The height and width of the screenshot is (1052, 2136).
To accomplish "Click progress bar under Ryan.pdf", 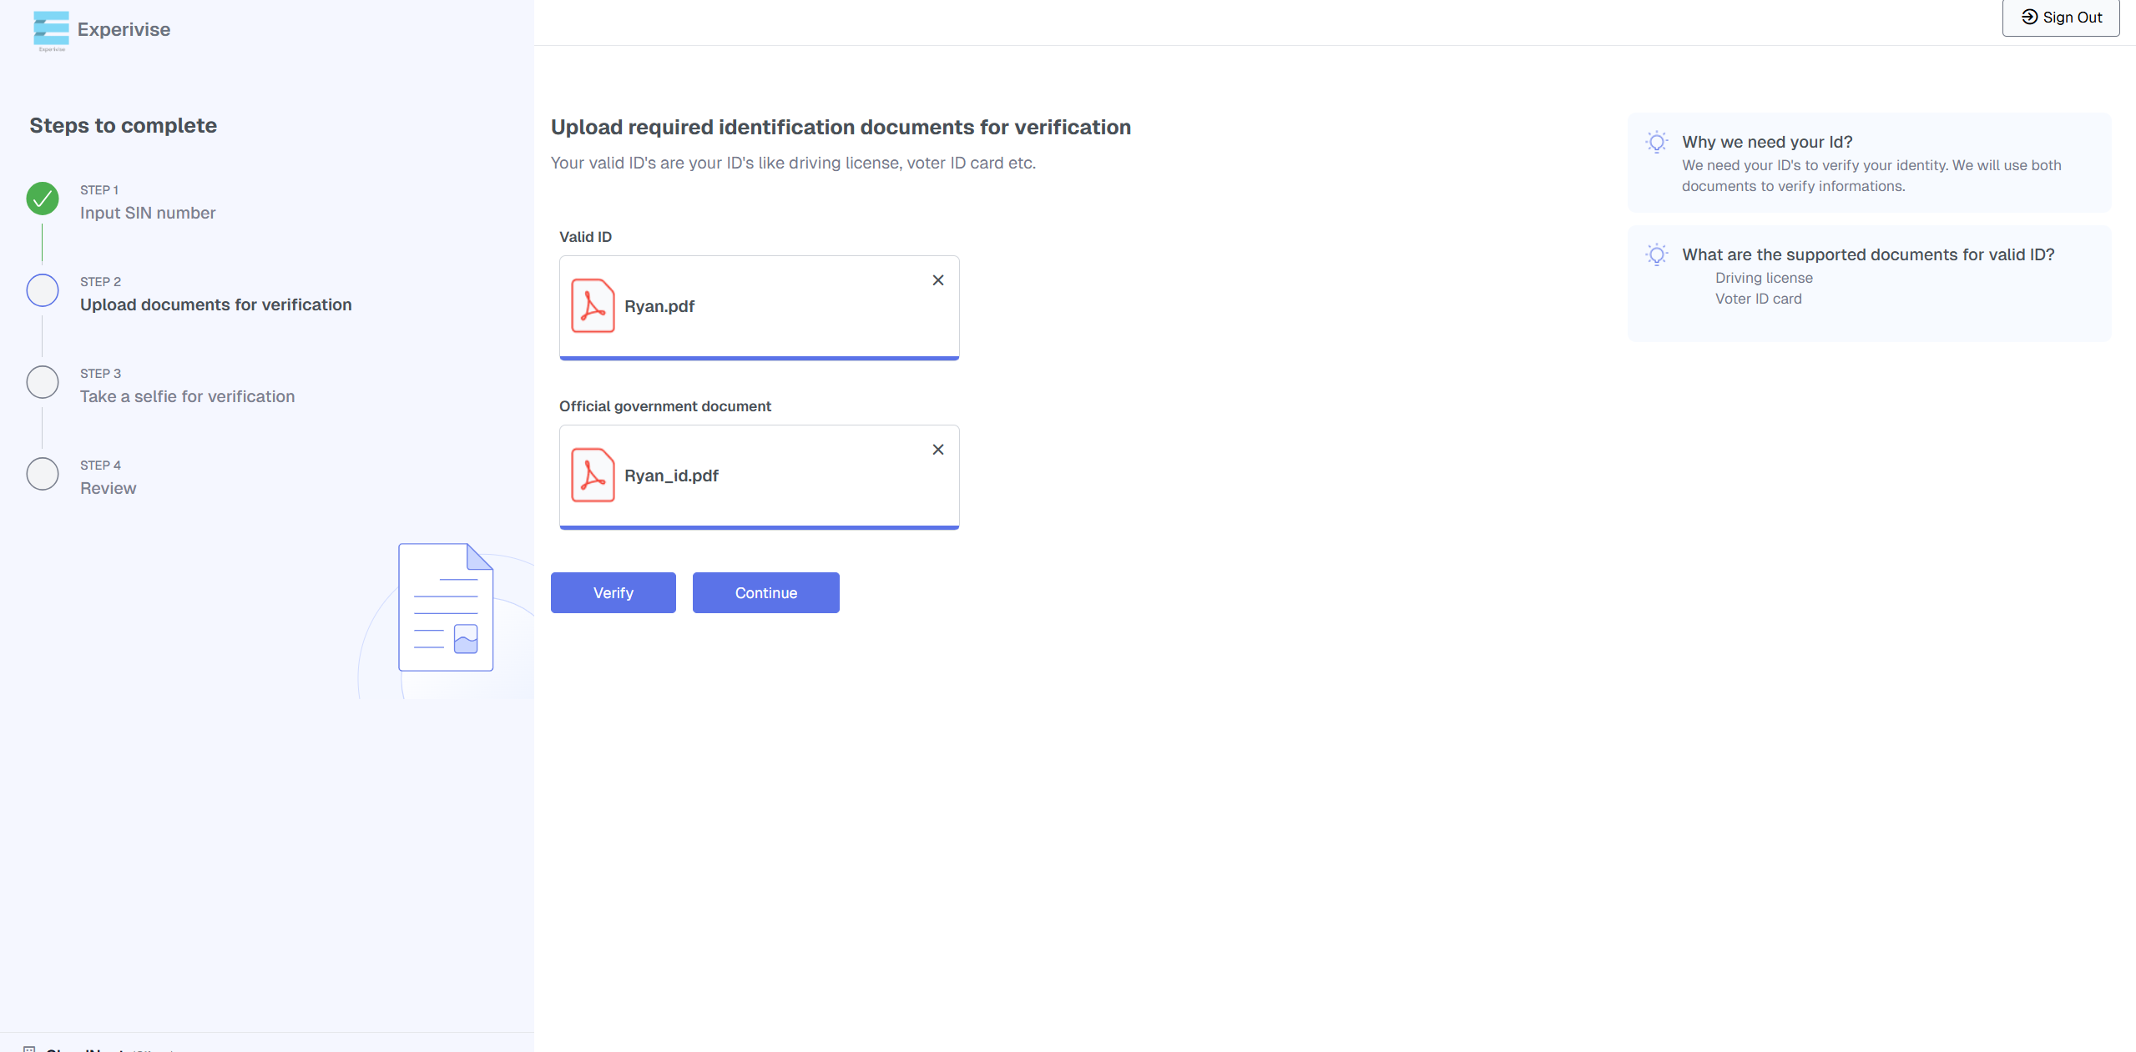I will coord(759,358).
